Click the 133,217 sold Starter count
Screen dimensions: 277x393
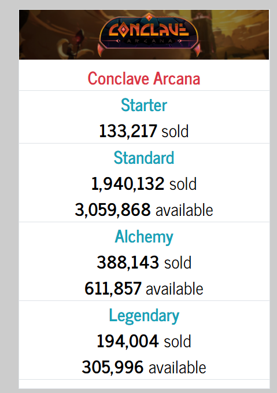(x=144, y=131)
